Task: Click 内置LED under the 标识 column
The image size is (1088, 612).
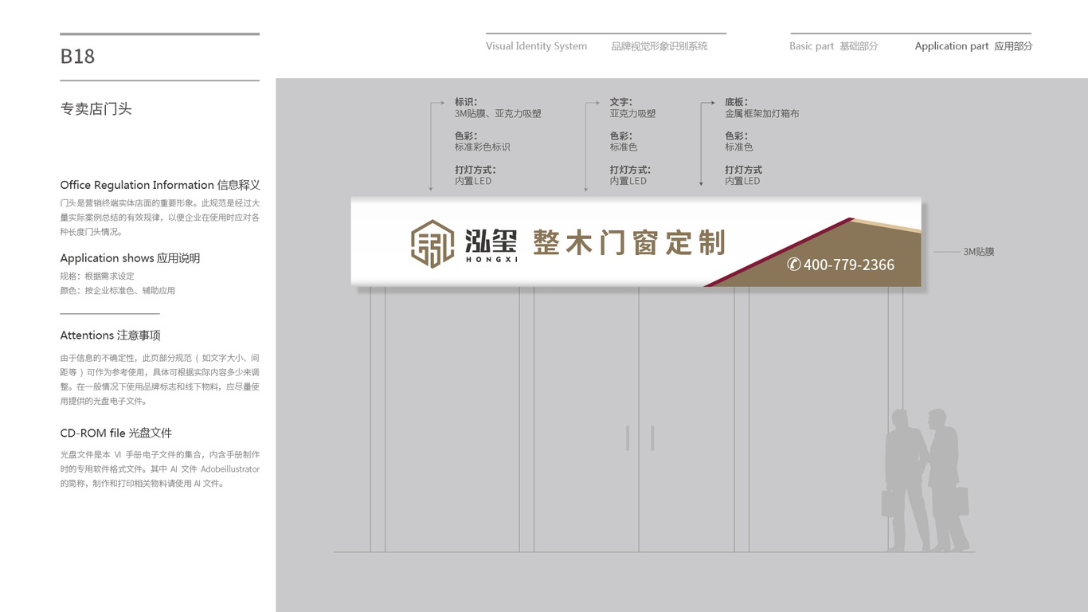Action: 473,181
